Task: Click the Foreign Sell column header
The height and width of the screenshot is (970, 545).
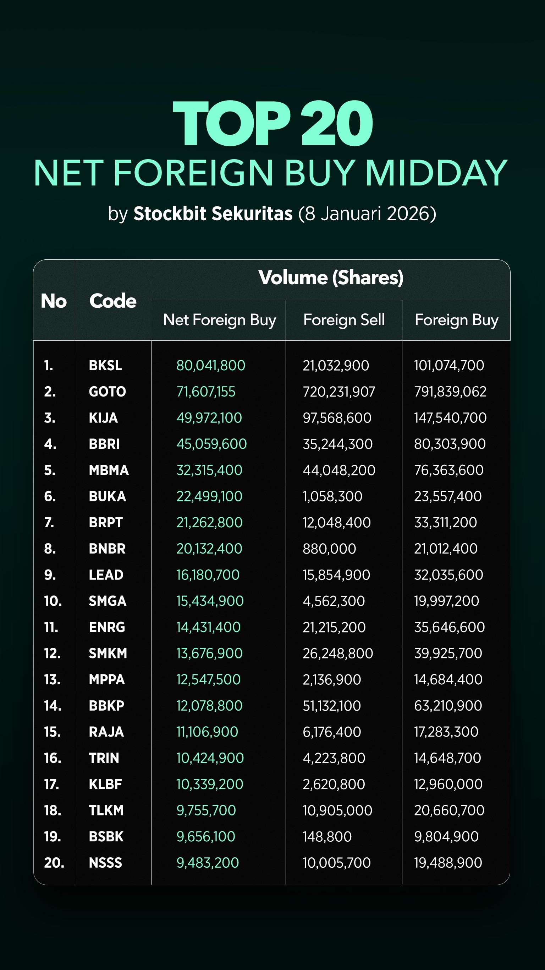Action: coord(344,320)
